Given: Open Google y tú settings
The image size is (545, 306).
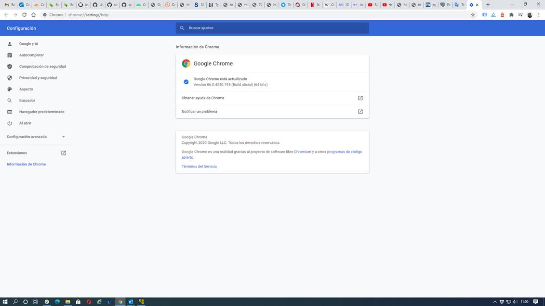Looking at the screenshot, I should pyautogui.click(x=28, y=44).
